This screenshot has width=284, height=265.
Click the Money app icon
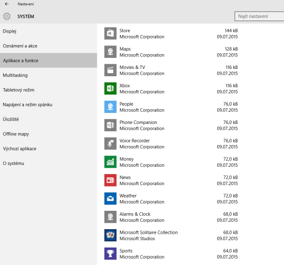click(110, 162)
